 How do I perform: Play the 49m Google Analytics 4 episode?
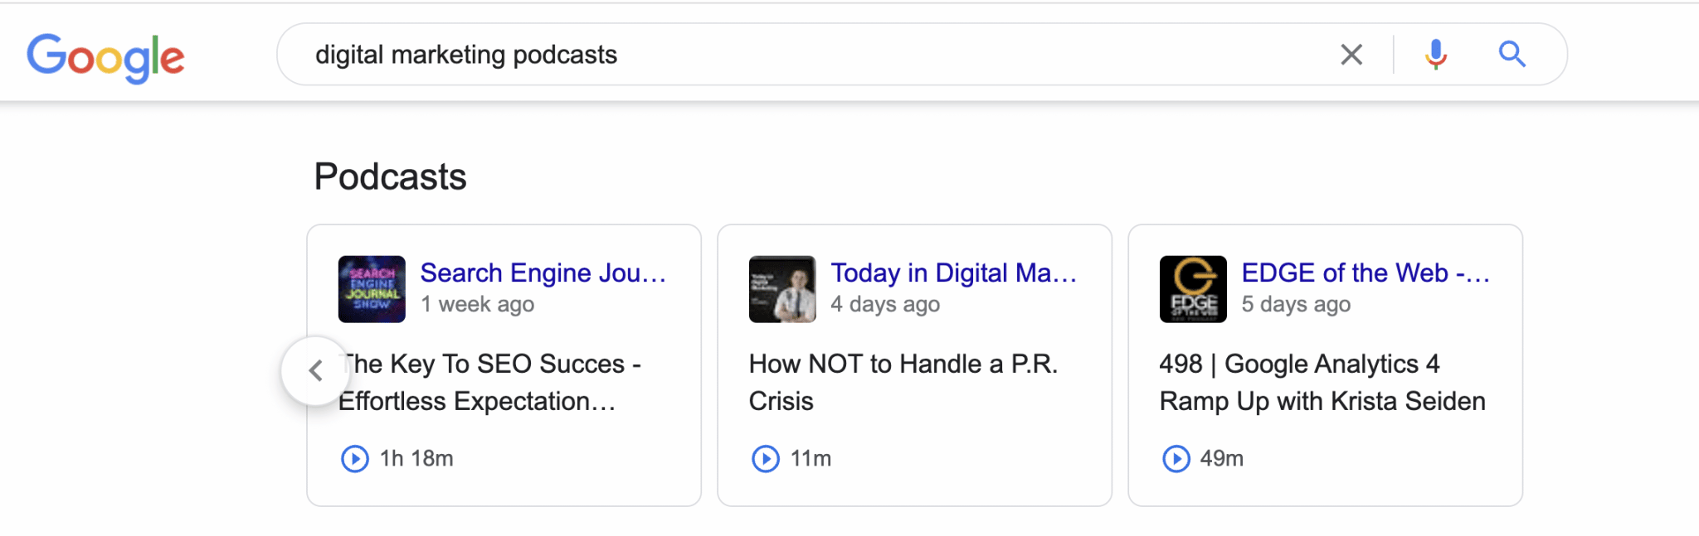pyautogui.click(x=1176, y=458)
